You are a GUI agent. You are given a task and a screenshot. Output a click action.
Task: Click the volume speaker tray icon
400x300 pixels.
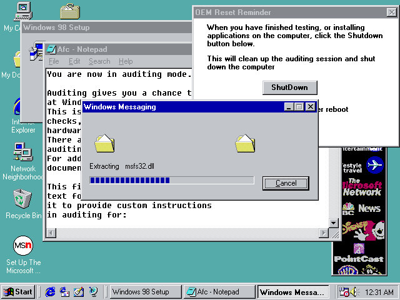point(354,292)
